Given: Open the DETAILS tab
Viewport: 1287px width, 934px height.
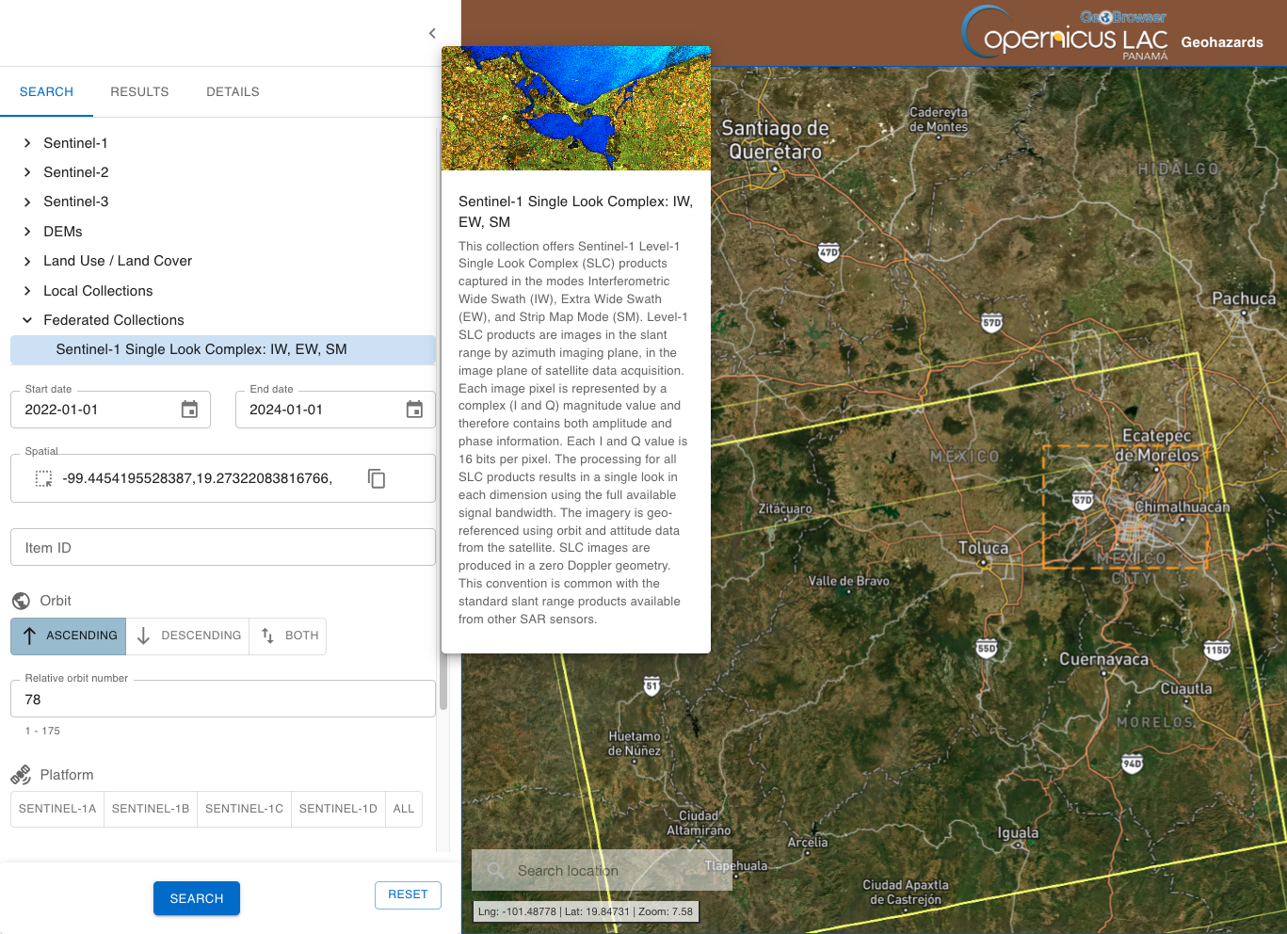Looking at the screenshot, I should tap(233, 91).
